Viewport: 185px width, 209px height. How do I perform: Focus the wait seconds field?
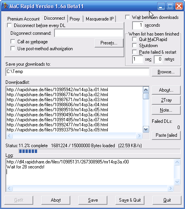coord(137,25)
